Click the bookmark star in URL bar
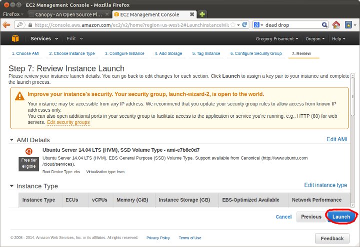This screenshot has width=360, height=247. click(x=233, y=25)
